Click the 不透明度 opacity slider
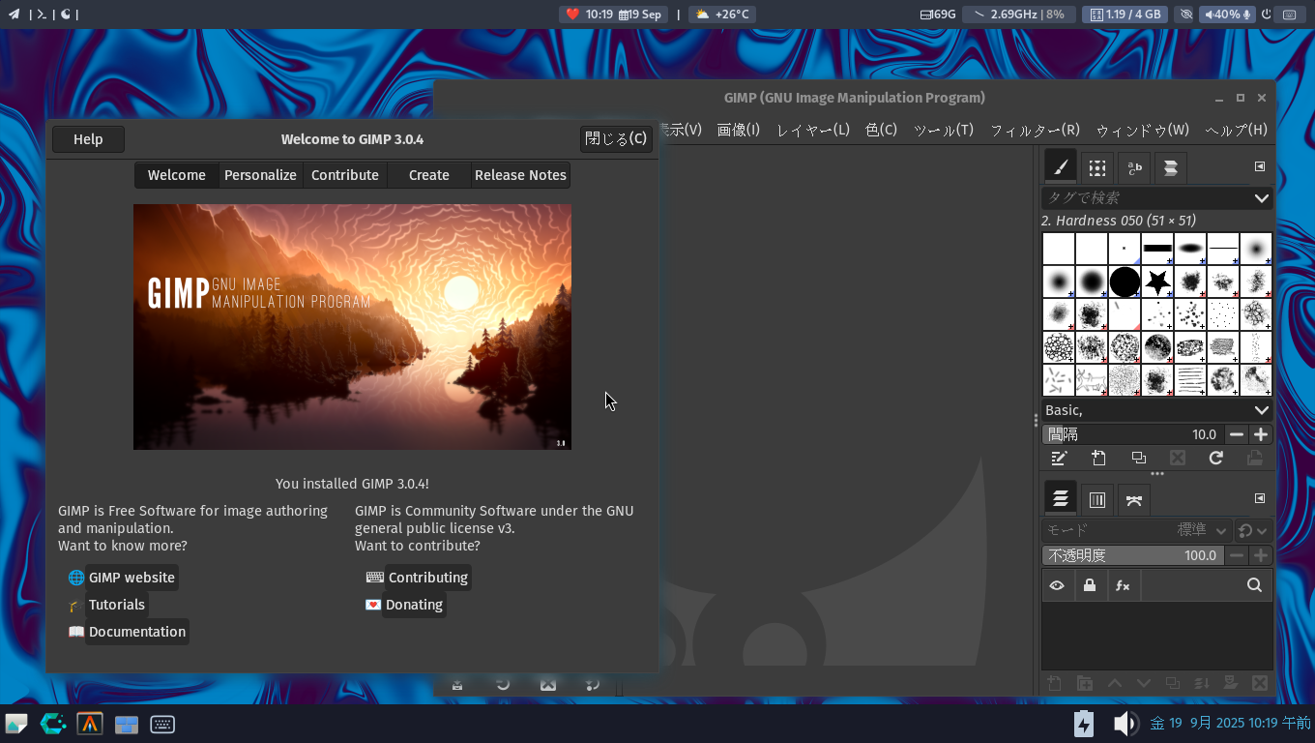 click(1132, 555)
